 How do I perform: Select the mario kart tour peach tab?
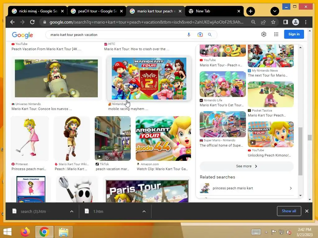[x=156, y=11]
